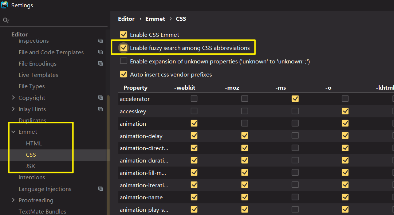Image resolution: width=394 pixels, height=215 pixels.
Task: Click the CSS breadcrumb item
Action: (x=181, y=19)
